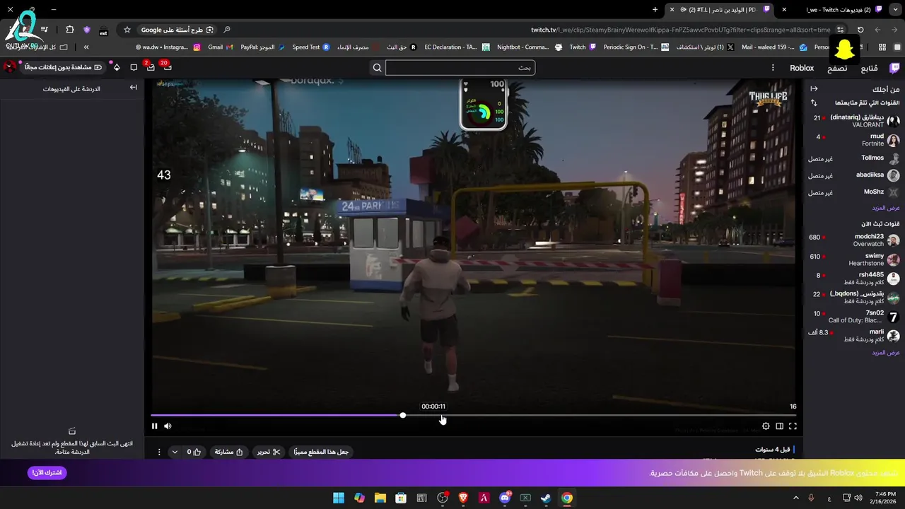Edit the clip using تحرير button

pyautogui.click(x=268, y=452)
